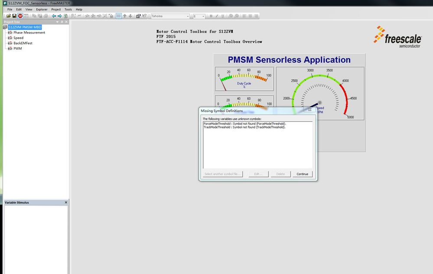Image resolution: width=433 pixels, height=274 pixels.
Task: Click the Motor Control Toolbox for S12ZVM text
Action: tap(195, 32)
